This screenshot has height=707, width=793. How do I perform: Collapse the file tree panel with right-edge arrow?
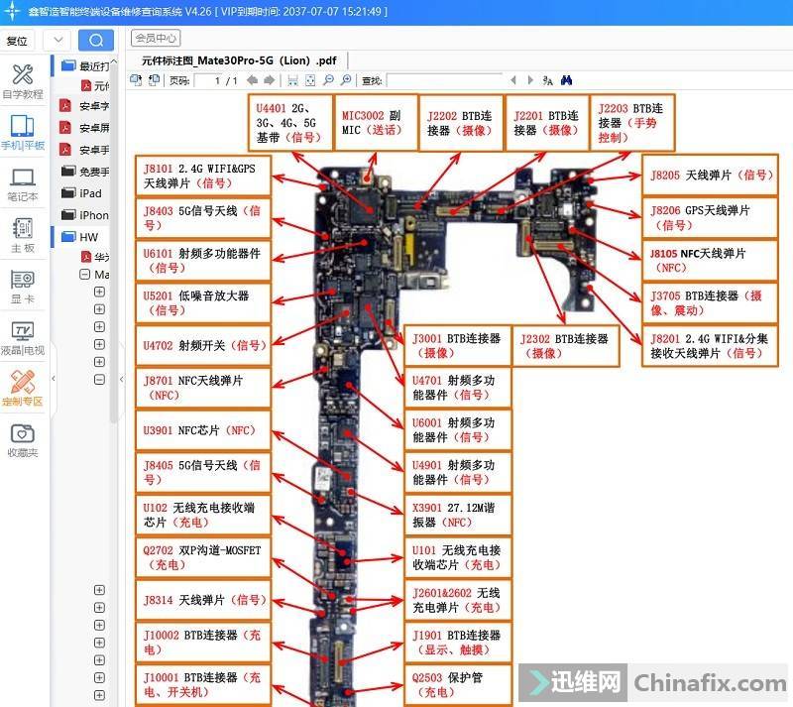click(121, 378)
